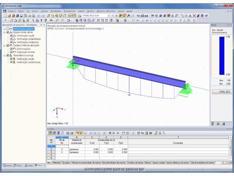Image resolution: width=234 pixels, height=176 pixels.
Task: Open the STEEL EC3 CA1 dropdown
Action: coord(109,15)
